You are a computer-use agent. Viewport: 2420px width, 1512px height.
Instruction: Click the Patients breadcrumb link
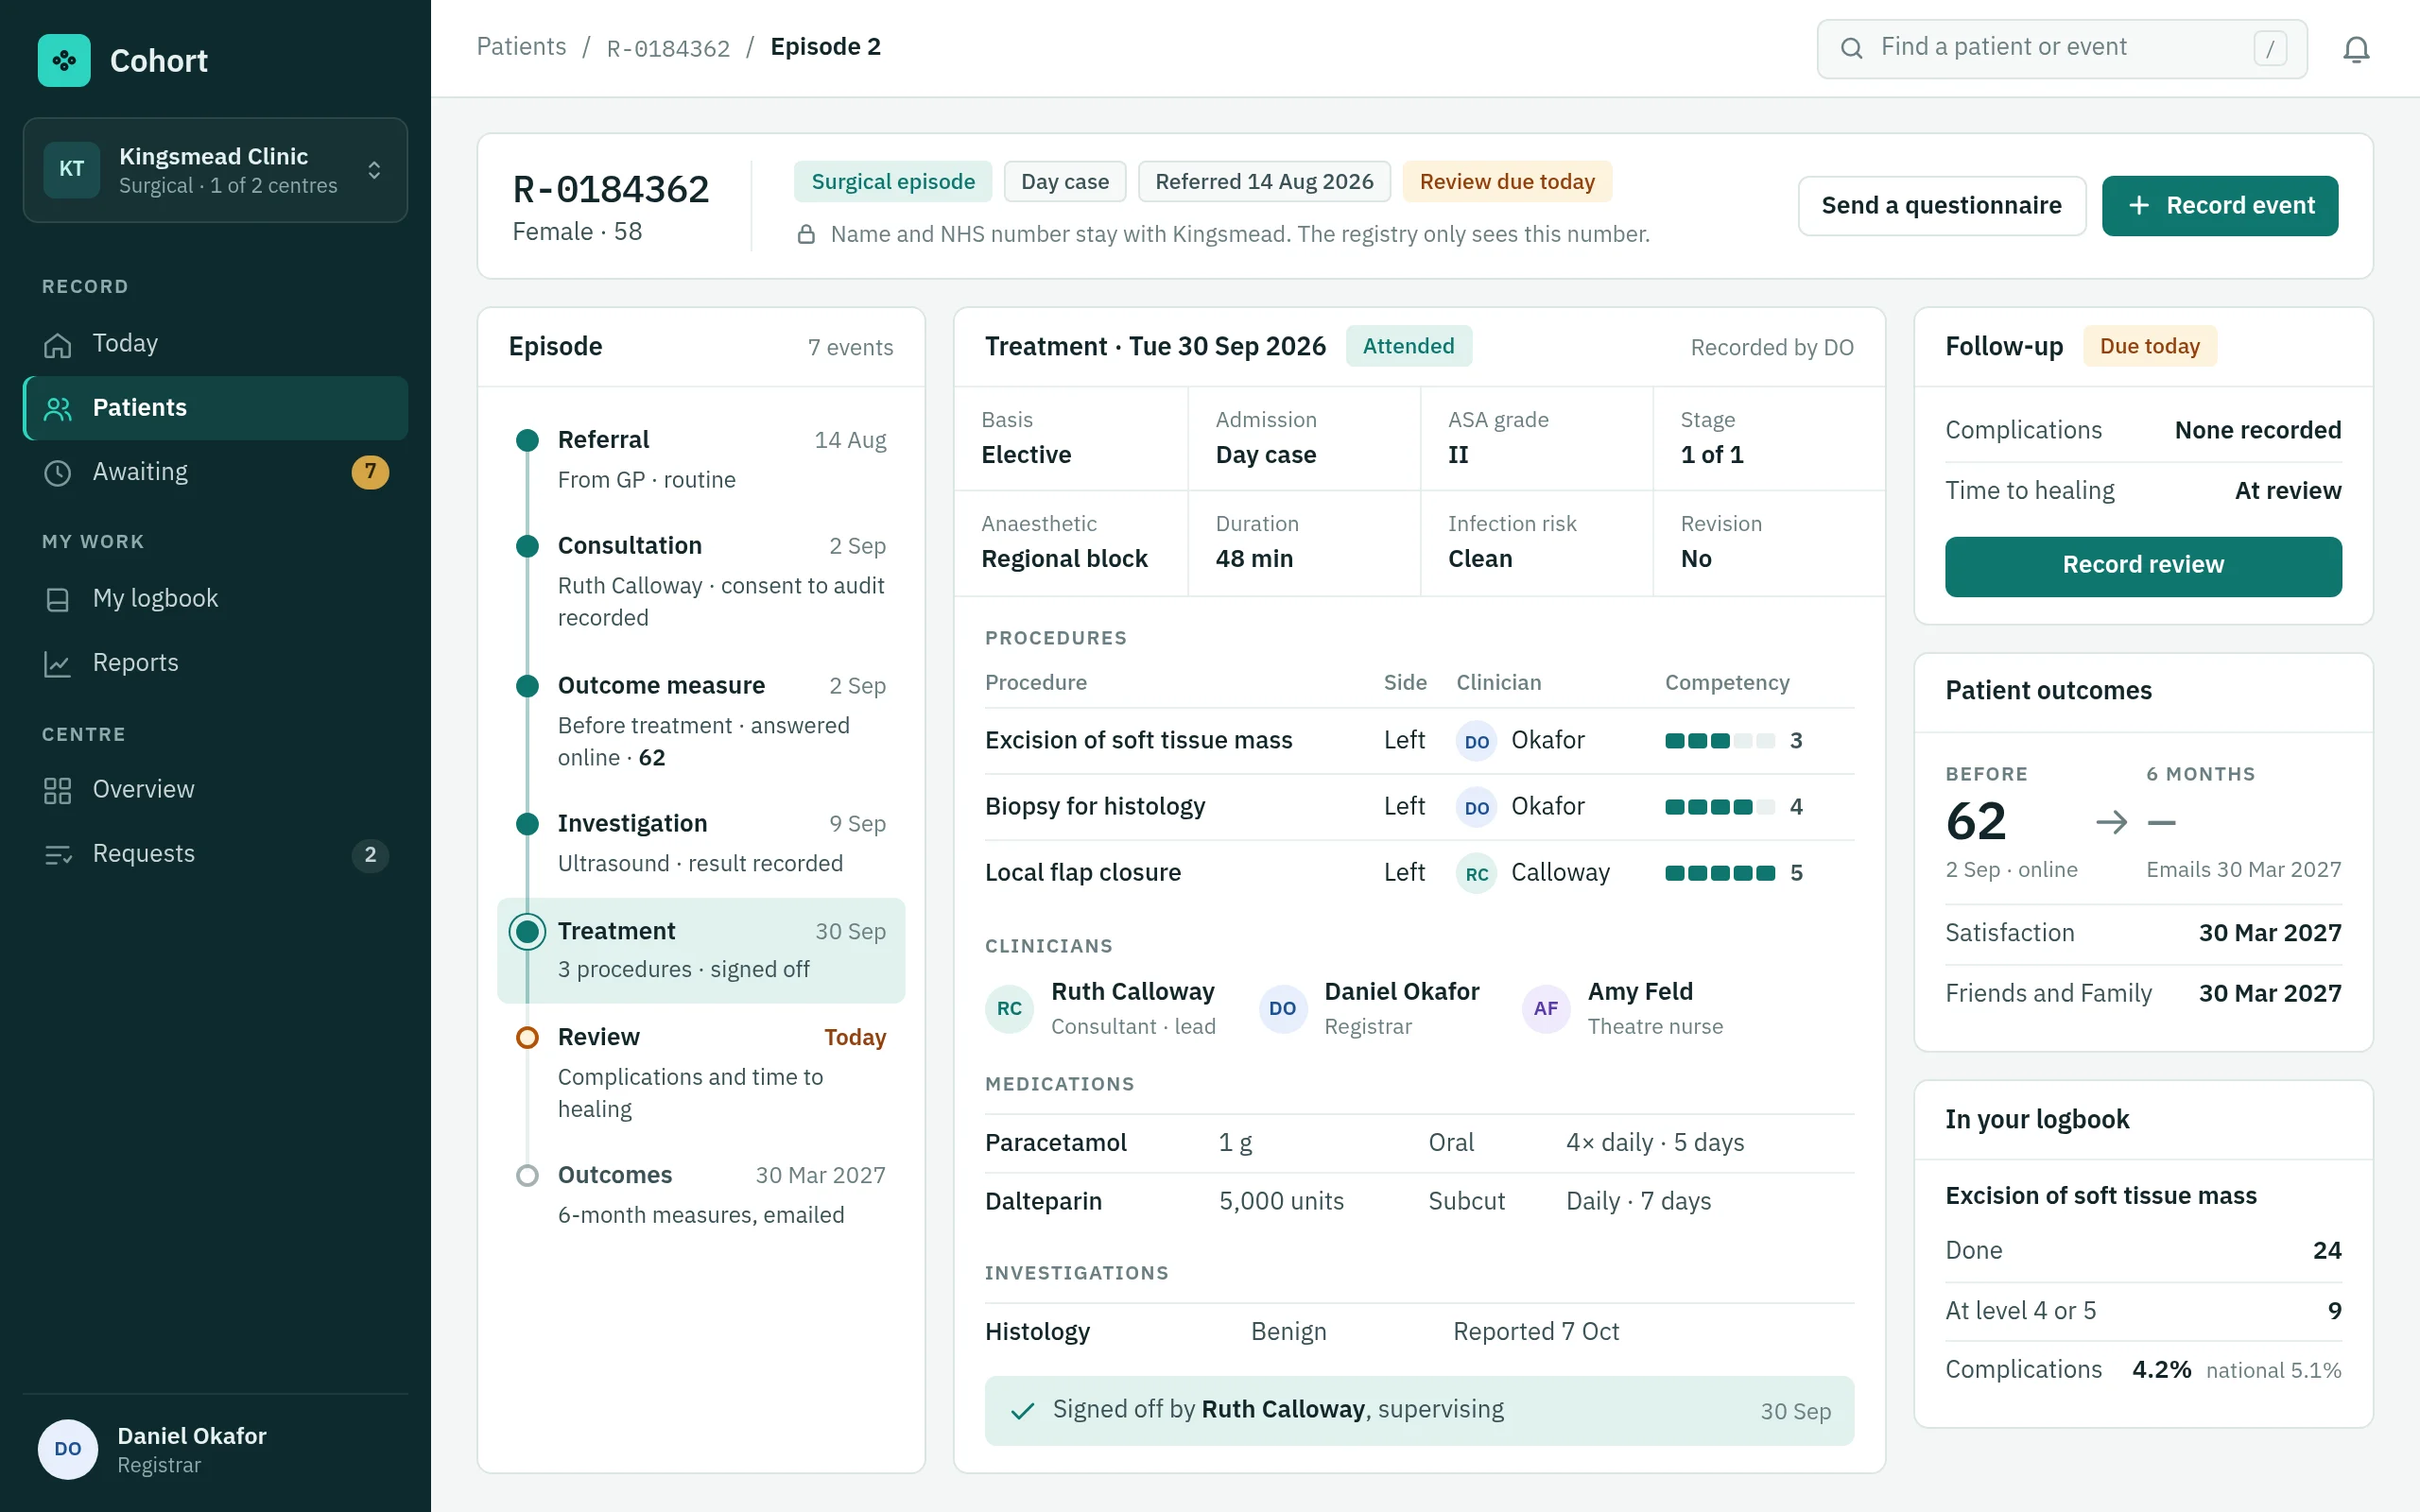click(521, 47)
